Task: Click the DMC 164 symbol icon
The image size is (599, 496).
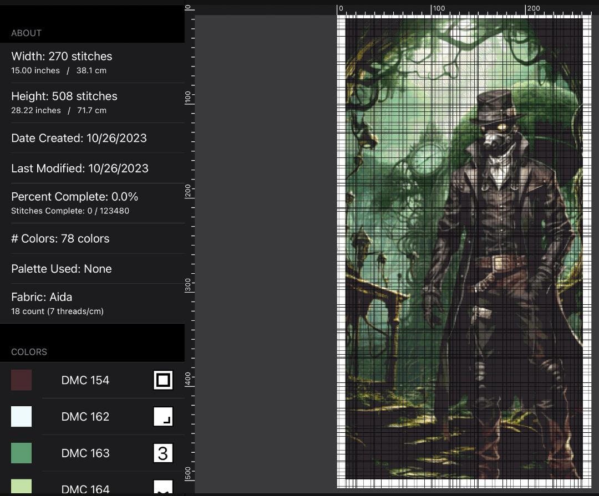Action: click(163, 487)
